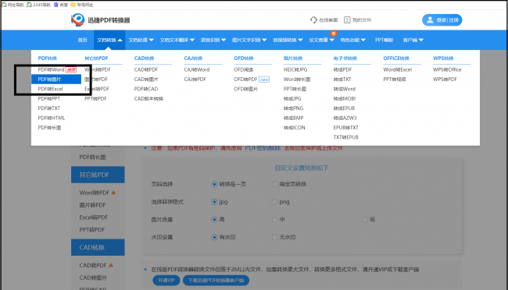Select 转换每一页 page option
Image resolution: width=508 pixels, height=290 pixels.
(x=214, y=184)
